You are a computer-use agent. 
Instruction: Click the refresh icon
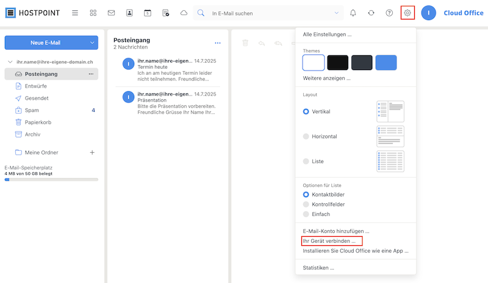[x=371, y=13]
